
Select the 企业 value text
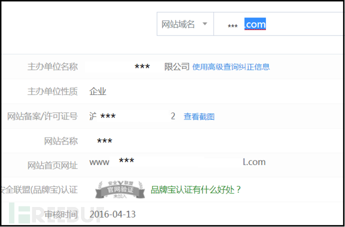pyautogui.click(x=97, y=91)
